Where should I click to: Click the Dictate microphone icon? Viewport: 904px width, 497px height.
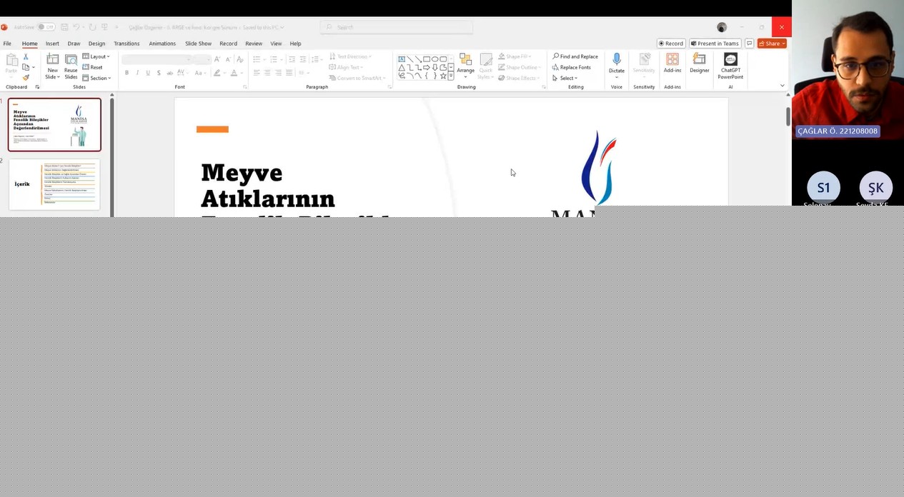pos(617,60)
